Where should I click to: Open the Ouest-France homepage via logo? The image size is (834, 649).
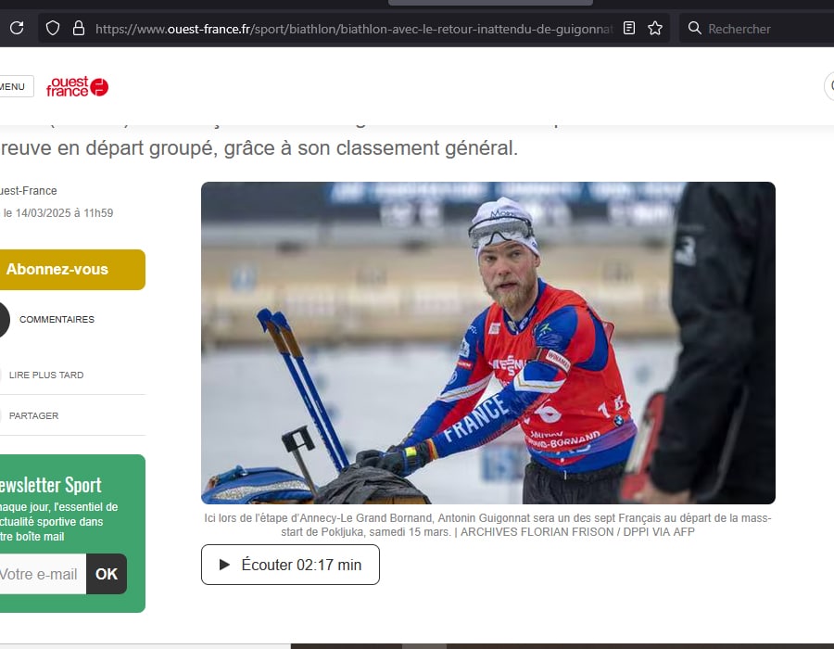click(76, 85)
